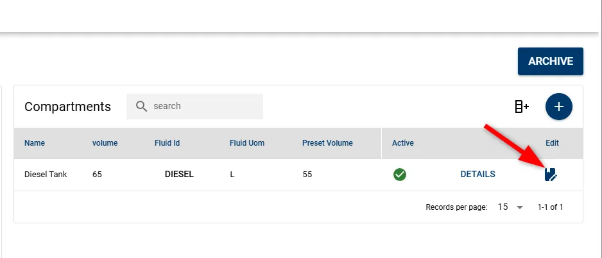602x258 pixels.
Task: Sort by the Fluid Id column header
Action: tap(167, 143)
